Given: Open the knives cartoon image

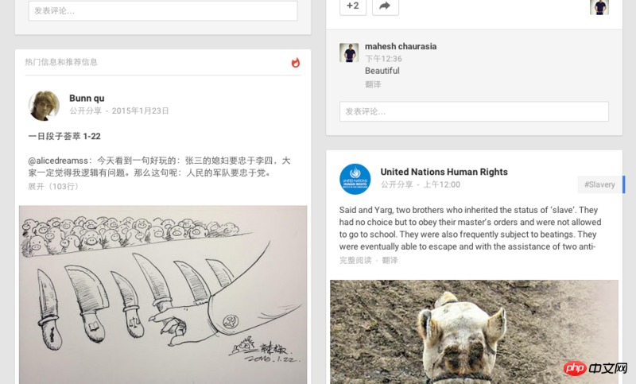Looking at the screenshot, I should tap(163, 295).
